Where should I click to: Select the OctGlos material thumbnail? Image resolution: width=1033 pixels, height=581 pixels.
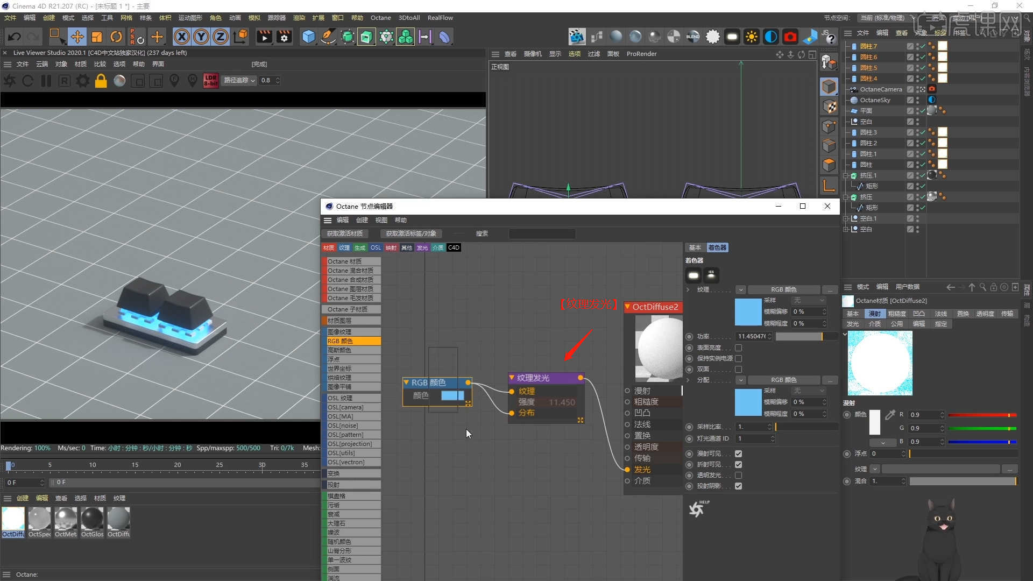coord(92,522)
